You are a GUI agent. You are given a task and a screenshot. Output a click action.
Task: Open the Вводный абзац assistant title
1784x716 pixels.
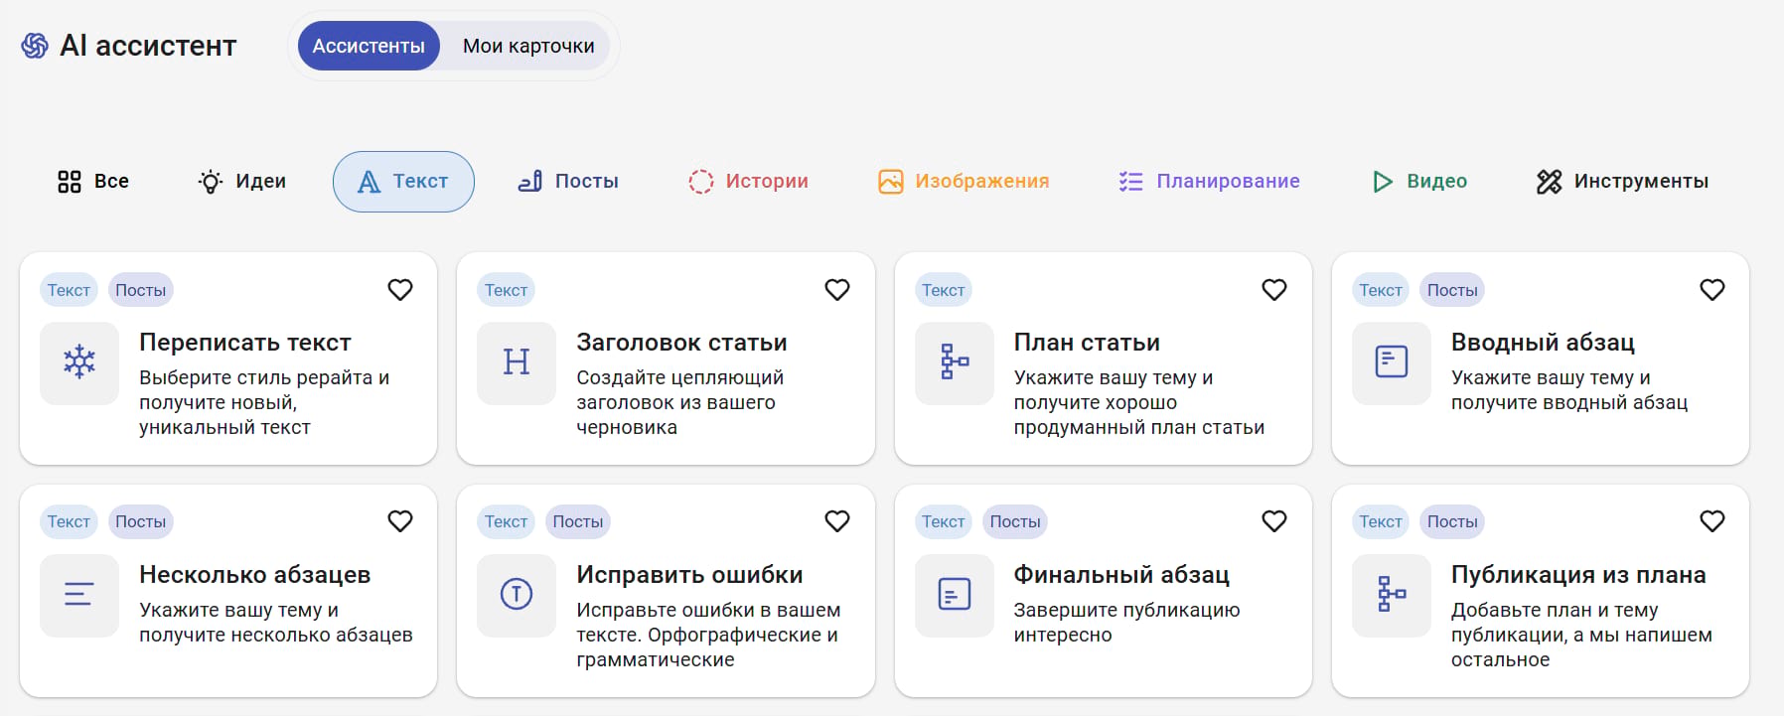(x=1543, y=343)
